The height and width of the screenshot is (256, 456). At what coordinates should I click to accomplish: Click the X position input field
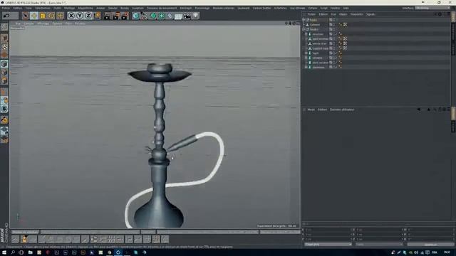pos(328,230)
